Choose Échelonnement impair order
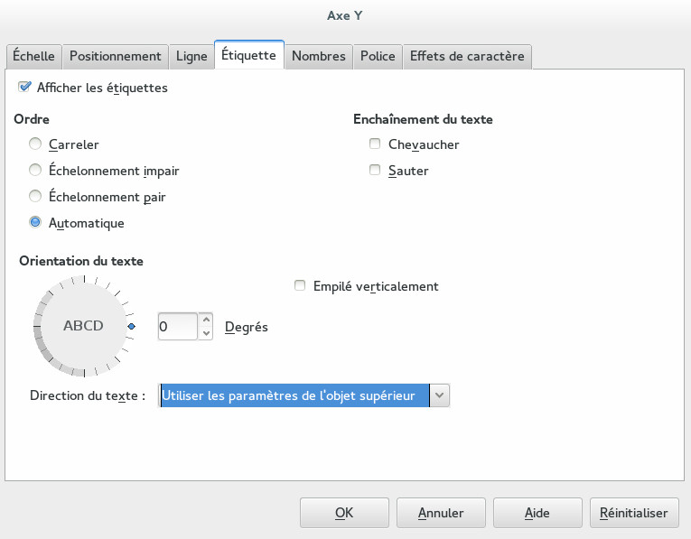Image resolution: width=691 pixels, height=539 pixels. click(x=35, y=171)
